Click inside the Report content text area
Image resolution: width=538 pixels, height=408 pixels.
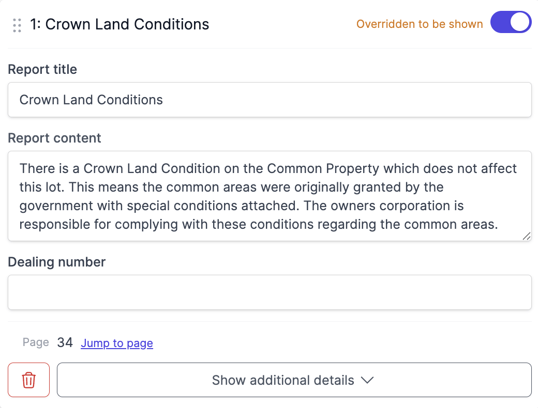tap(270, 196)
